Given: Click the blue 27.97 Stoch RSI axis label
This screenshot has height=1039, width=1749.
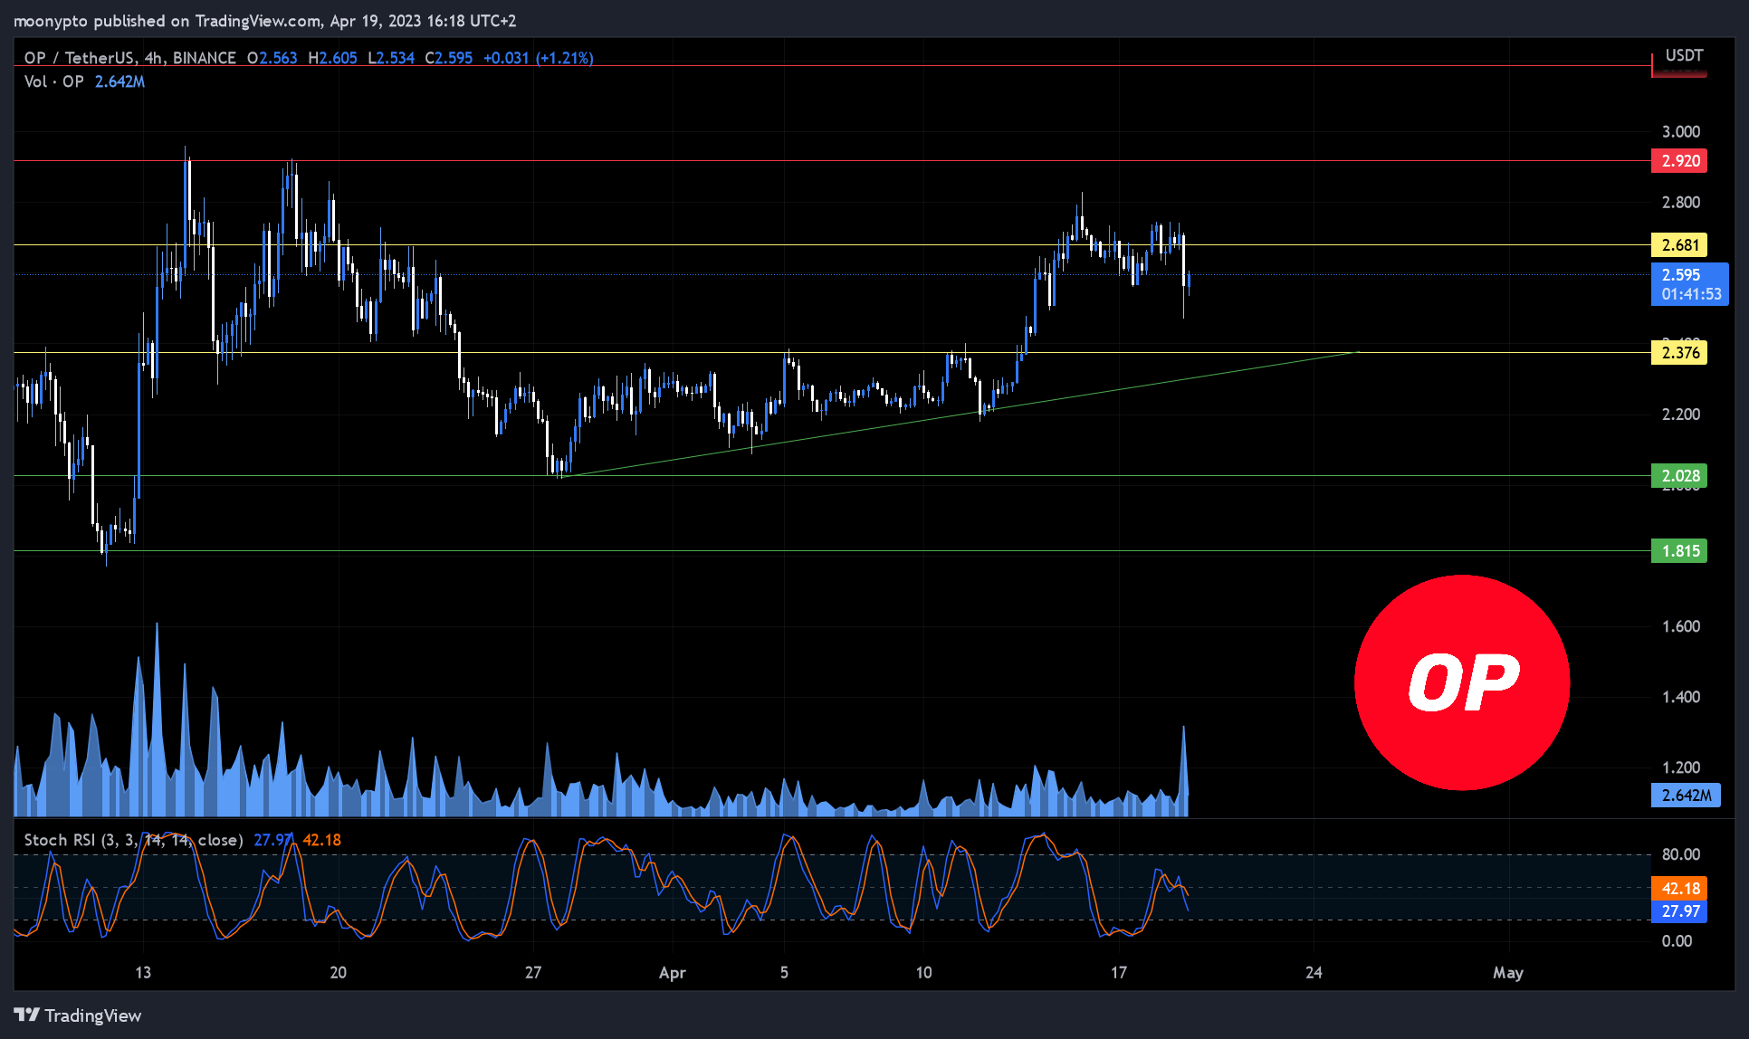Looking at the screenshot, I should (x=1679, y=911).
